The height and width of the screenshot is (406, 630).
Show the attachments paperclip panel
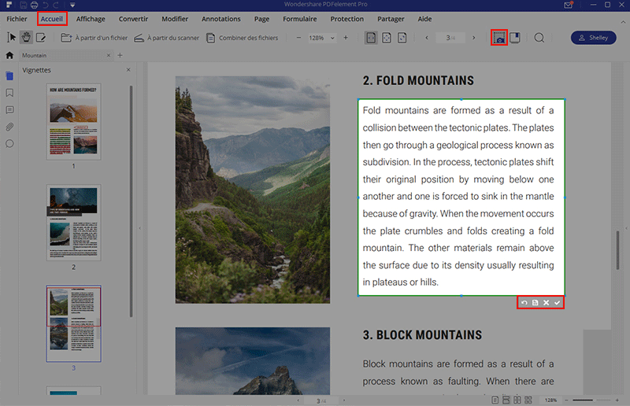9,127
